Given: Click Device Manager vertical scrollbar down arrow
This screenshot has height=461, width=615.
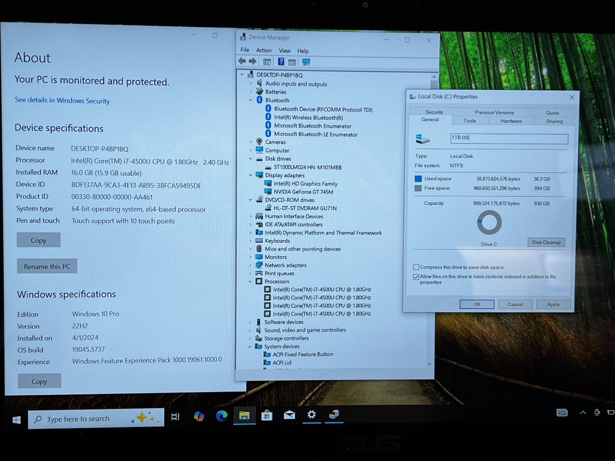Looking at the screenshot, I should point(430,364).
